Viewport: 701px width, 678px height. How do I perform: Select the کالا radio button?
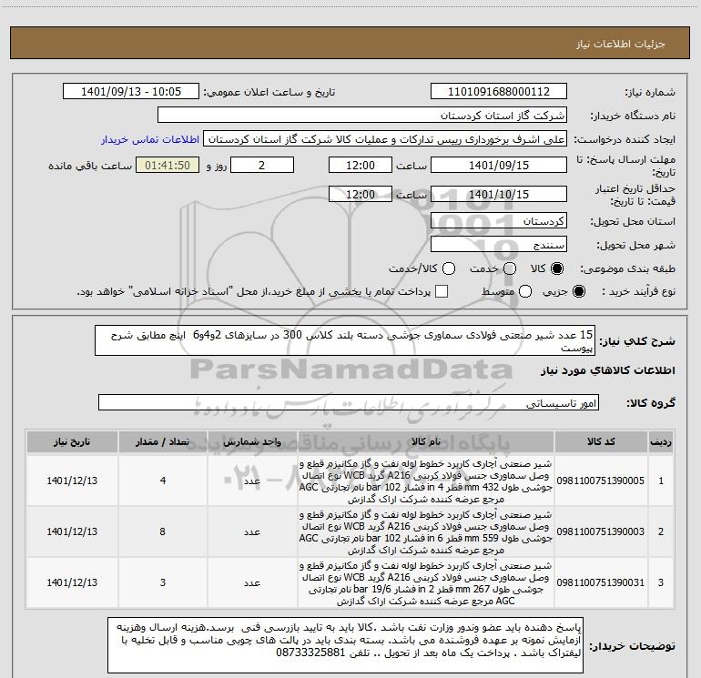pyautogui.click(x=557, y=268)
